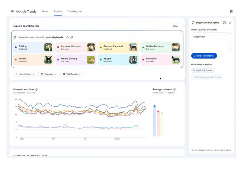The height and width of the screenshot is (169, 244).
Task: Expand the United States region dropdown
Action: tap(25, 74)
